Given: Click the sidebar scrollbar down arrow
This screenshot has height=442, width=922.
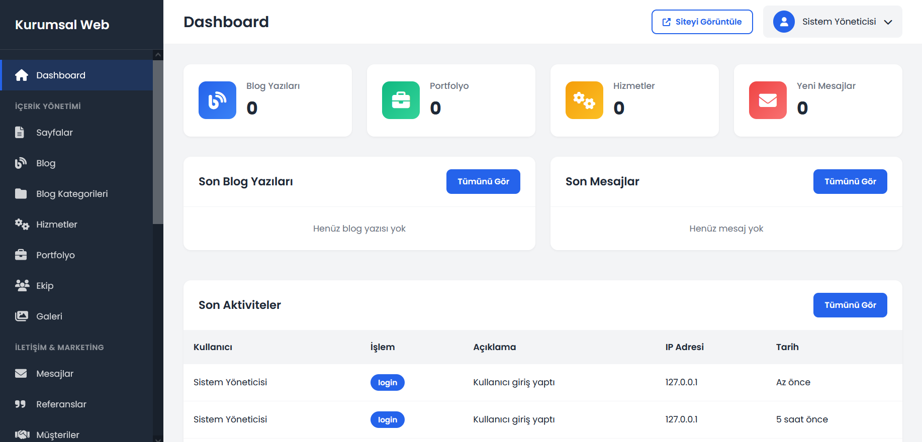Looking at the screenshot, I should [x=158, y=439].
